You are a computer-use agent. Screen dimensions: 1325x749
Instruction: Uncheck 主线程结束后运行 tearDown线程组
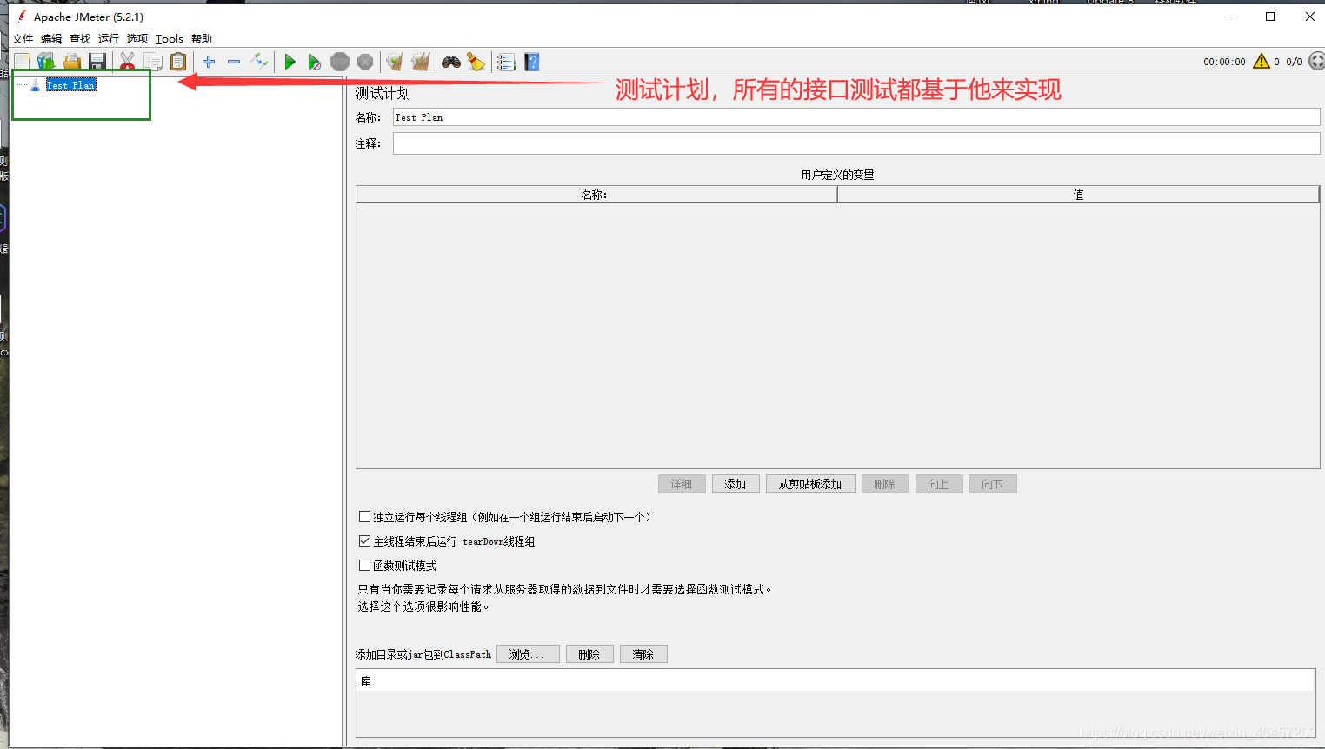pyautogui.click(x=365, y=541)
